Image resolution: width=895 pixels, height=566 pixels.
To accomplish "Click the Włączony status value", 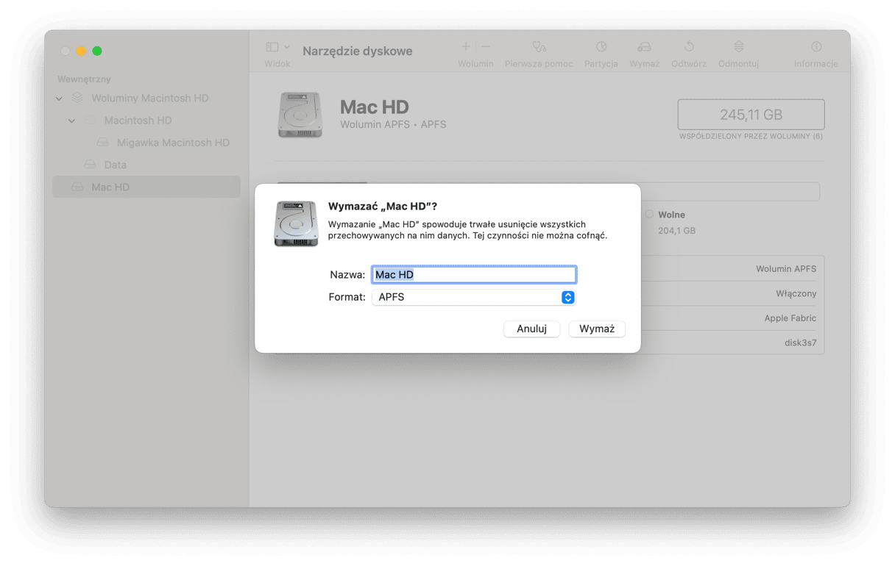I will 796,293.
